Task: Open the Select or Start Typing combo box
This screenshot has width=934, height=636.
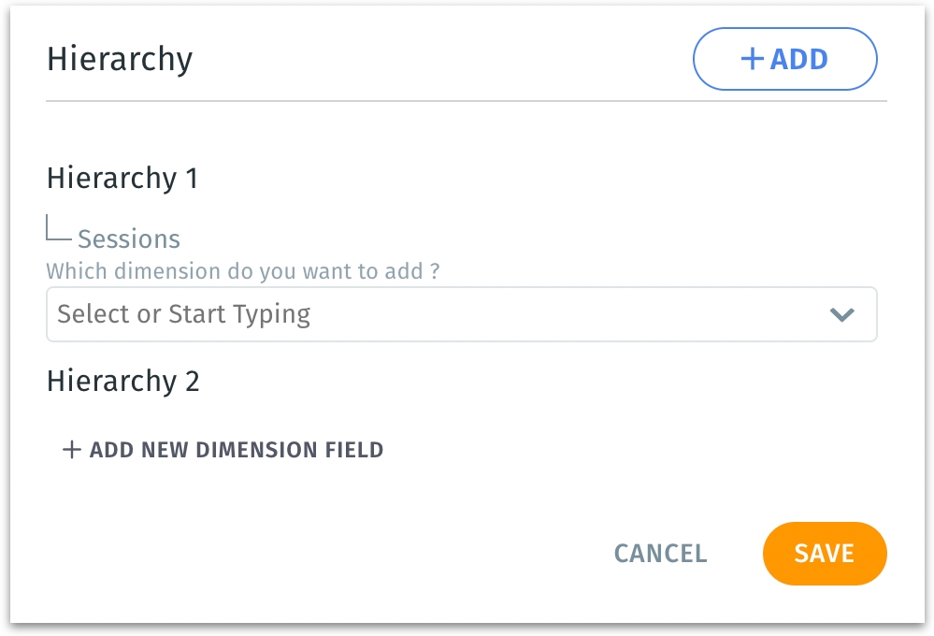Action: pyautogui.click(x=461, y=314)
